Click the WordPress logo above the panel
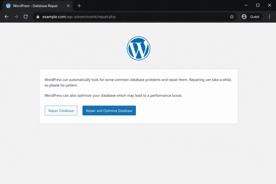Image resolution: width=276 pixels, height=184 pixels. [139, 48]
